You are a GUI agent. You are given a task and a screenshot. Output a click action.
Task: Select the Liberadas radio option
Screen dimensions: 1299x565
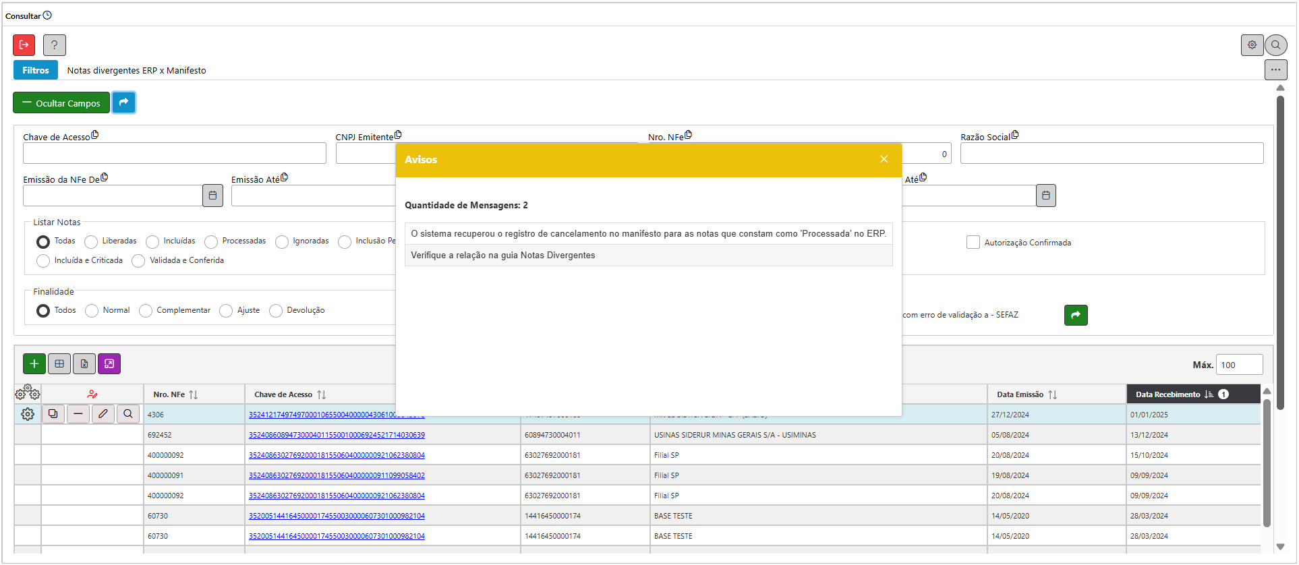91,241
